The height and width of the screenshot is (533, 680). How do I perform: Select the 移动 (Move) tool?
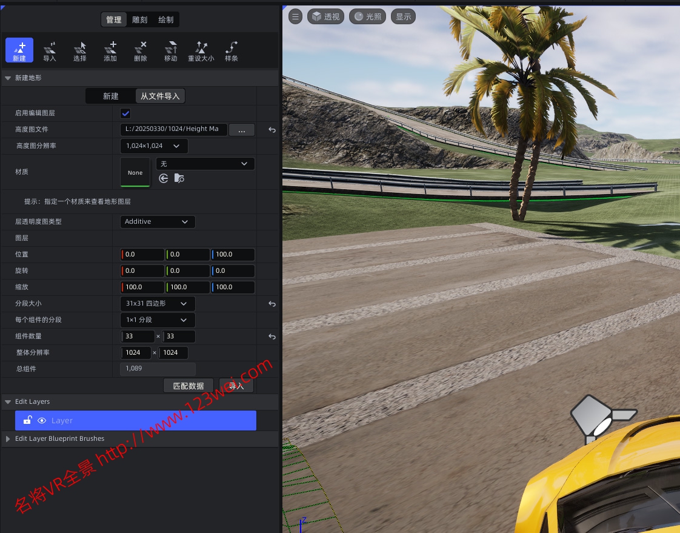[171, 50]
